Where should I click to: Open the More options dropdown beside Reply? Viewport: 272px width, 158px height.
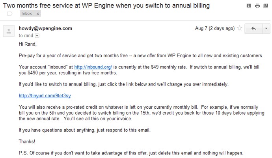(266, 29)
